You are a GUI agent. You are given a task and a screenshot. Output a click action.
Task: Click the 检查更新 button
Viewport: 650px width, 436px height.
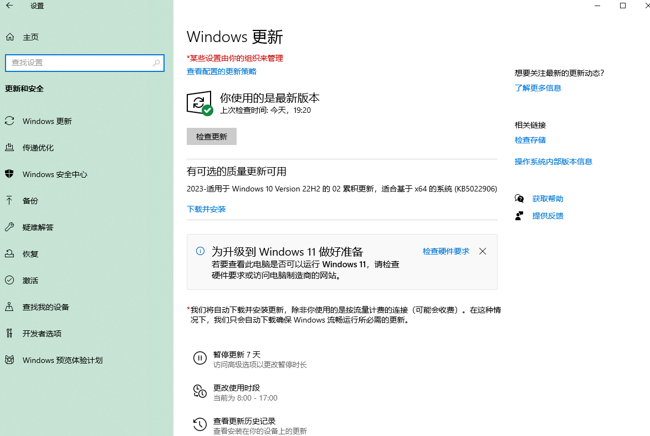click(212, 136)
